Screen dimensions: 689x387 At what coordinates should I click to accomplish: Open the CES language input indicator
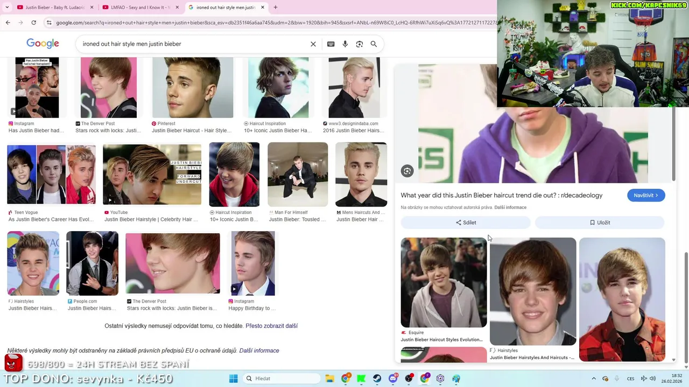[630, 378]
